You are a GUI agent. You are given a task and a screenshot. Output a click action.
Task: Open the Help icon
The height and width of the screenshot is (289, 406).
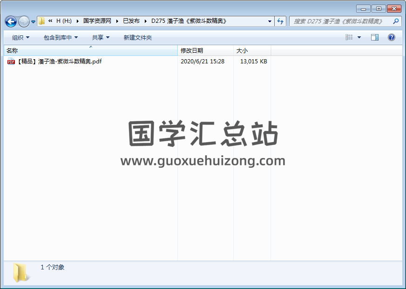point(392,37)
